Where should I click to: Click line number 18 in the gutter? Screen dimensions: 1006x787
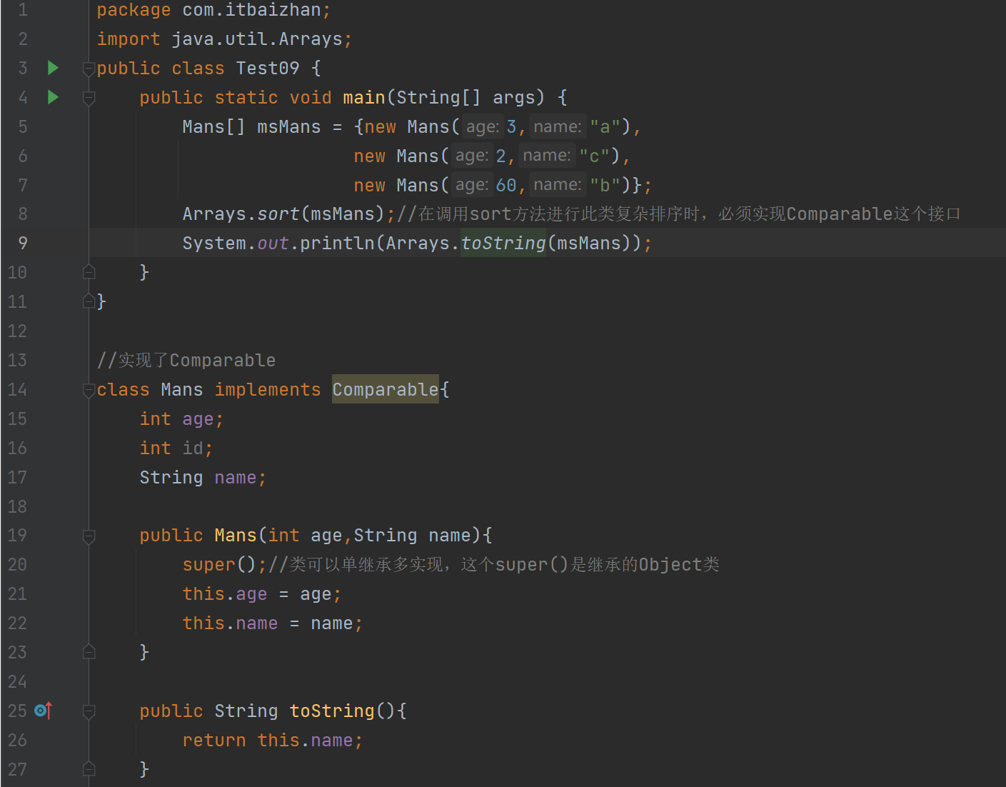(x=17, y=507)
